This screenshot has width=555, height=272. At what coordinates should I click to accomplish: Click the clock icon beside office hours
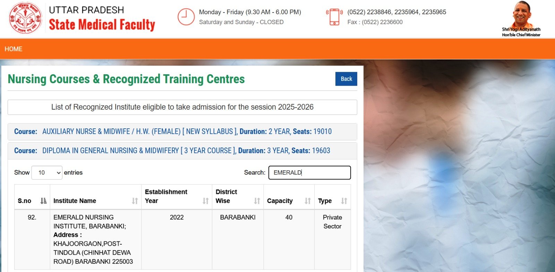186,17
